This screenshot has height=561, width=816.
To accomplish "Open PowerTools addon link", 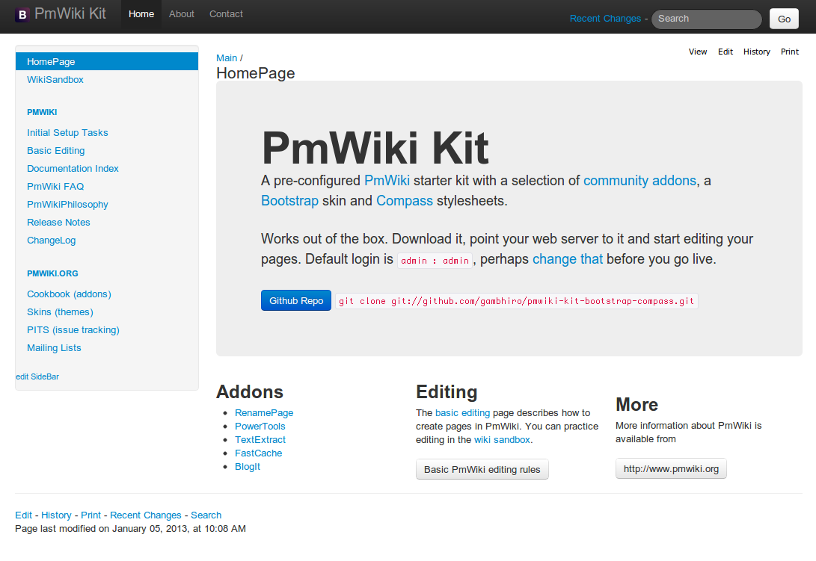I will tap(260, 427).
